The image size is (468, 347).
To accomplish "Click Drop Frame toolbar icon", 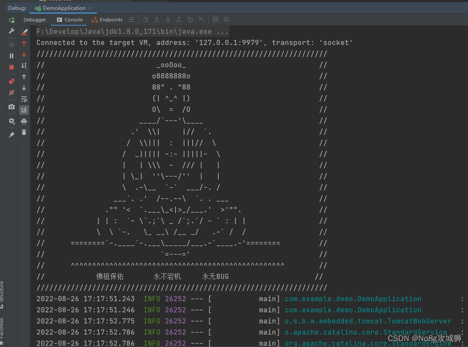I will pos(190,19).
